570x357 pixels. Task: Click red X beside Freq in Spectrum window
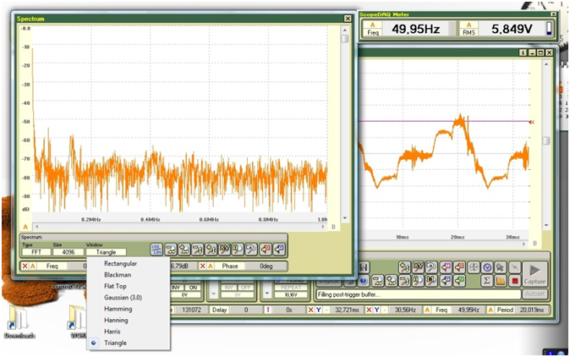tap(25, 266)
